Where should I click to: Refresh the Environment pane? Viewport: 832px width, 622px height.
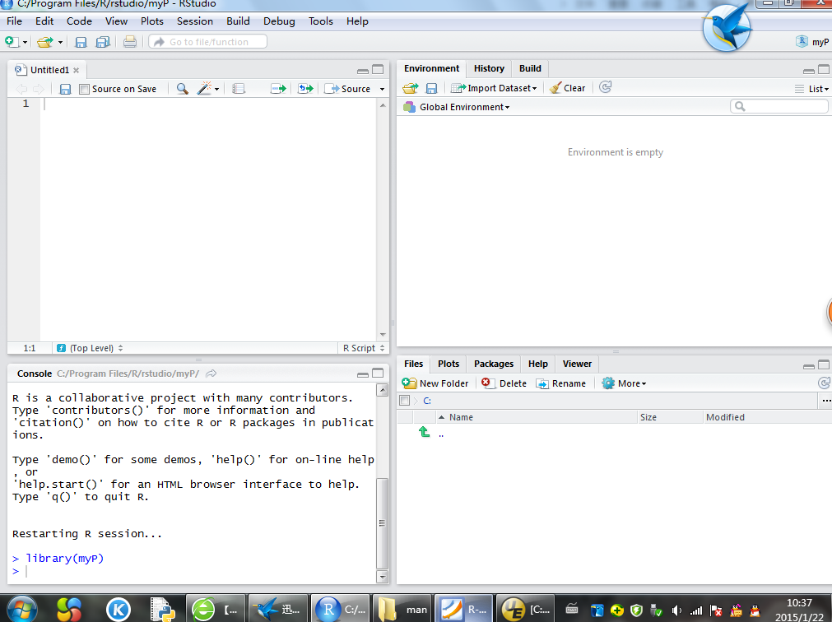(x=605, y=87)
